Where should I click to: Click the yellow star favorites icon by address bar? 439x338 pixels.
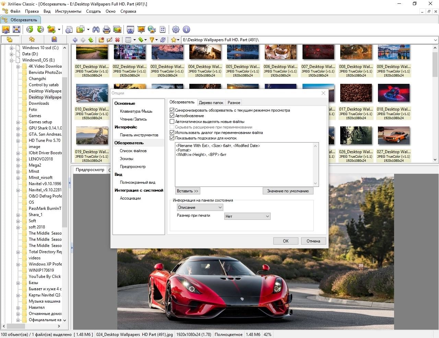click(174, 40)
